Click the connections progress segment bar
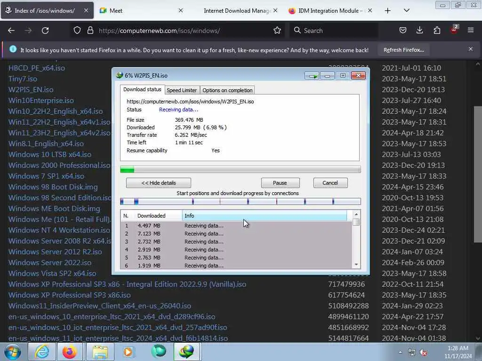 pyautogui.click(x=241, y=201)
